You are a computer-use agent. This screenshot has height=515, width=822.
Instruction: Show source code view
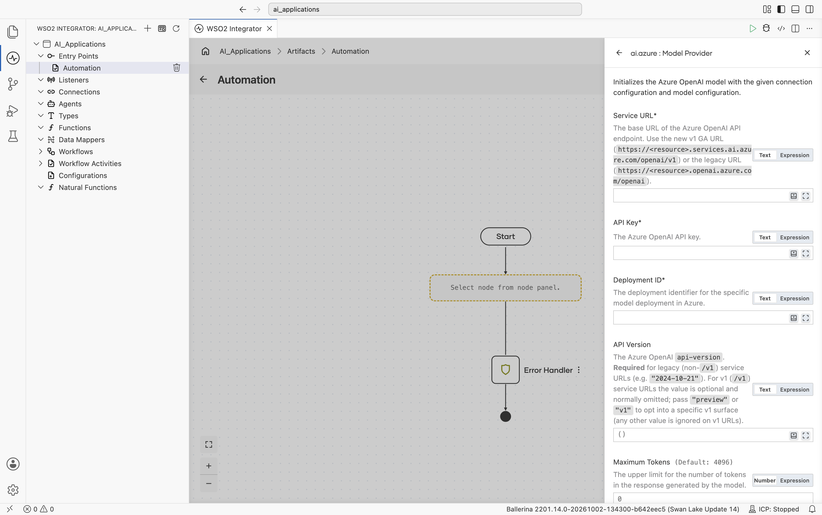(781, 28)
